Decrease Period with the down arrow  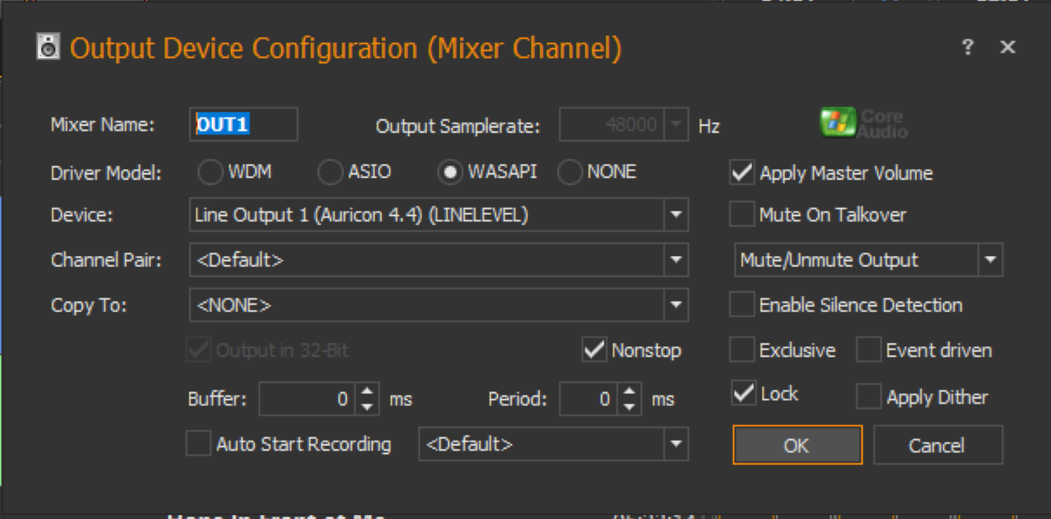629,407
